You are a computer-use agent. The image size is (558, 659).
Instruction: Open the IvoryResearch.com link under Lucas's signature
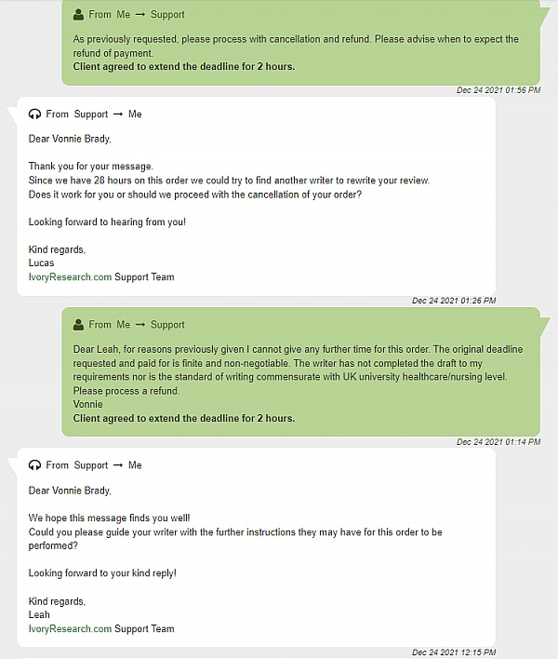tap(70, 277)
